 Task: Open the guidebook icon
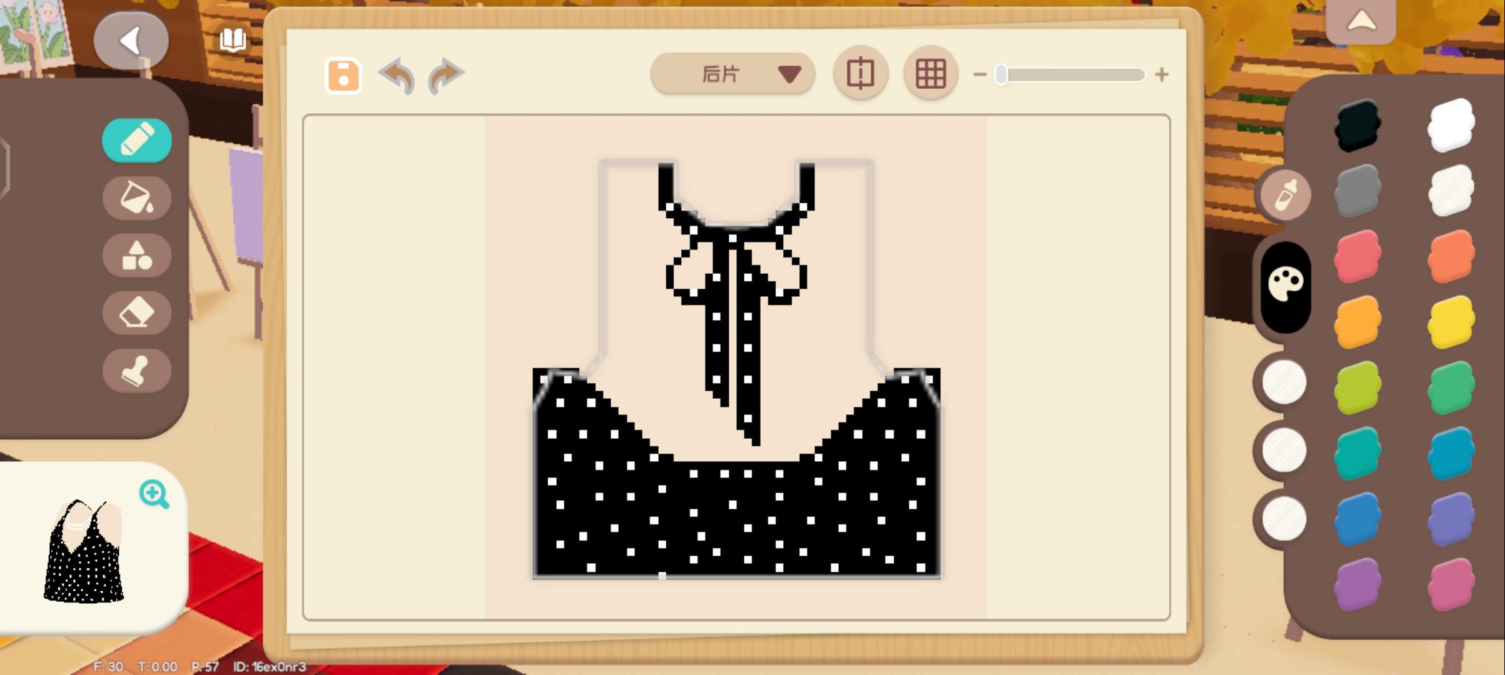click(x=232, y=40)
